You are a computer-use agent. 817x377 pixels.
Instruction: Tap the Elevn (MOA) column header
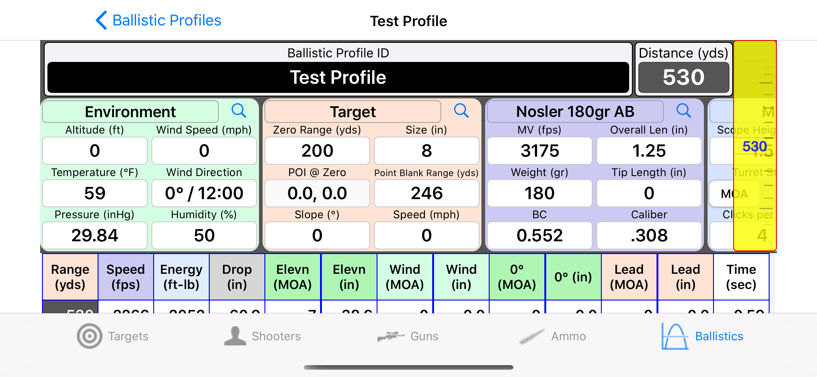(x=293, y=277)
